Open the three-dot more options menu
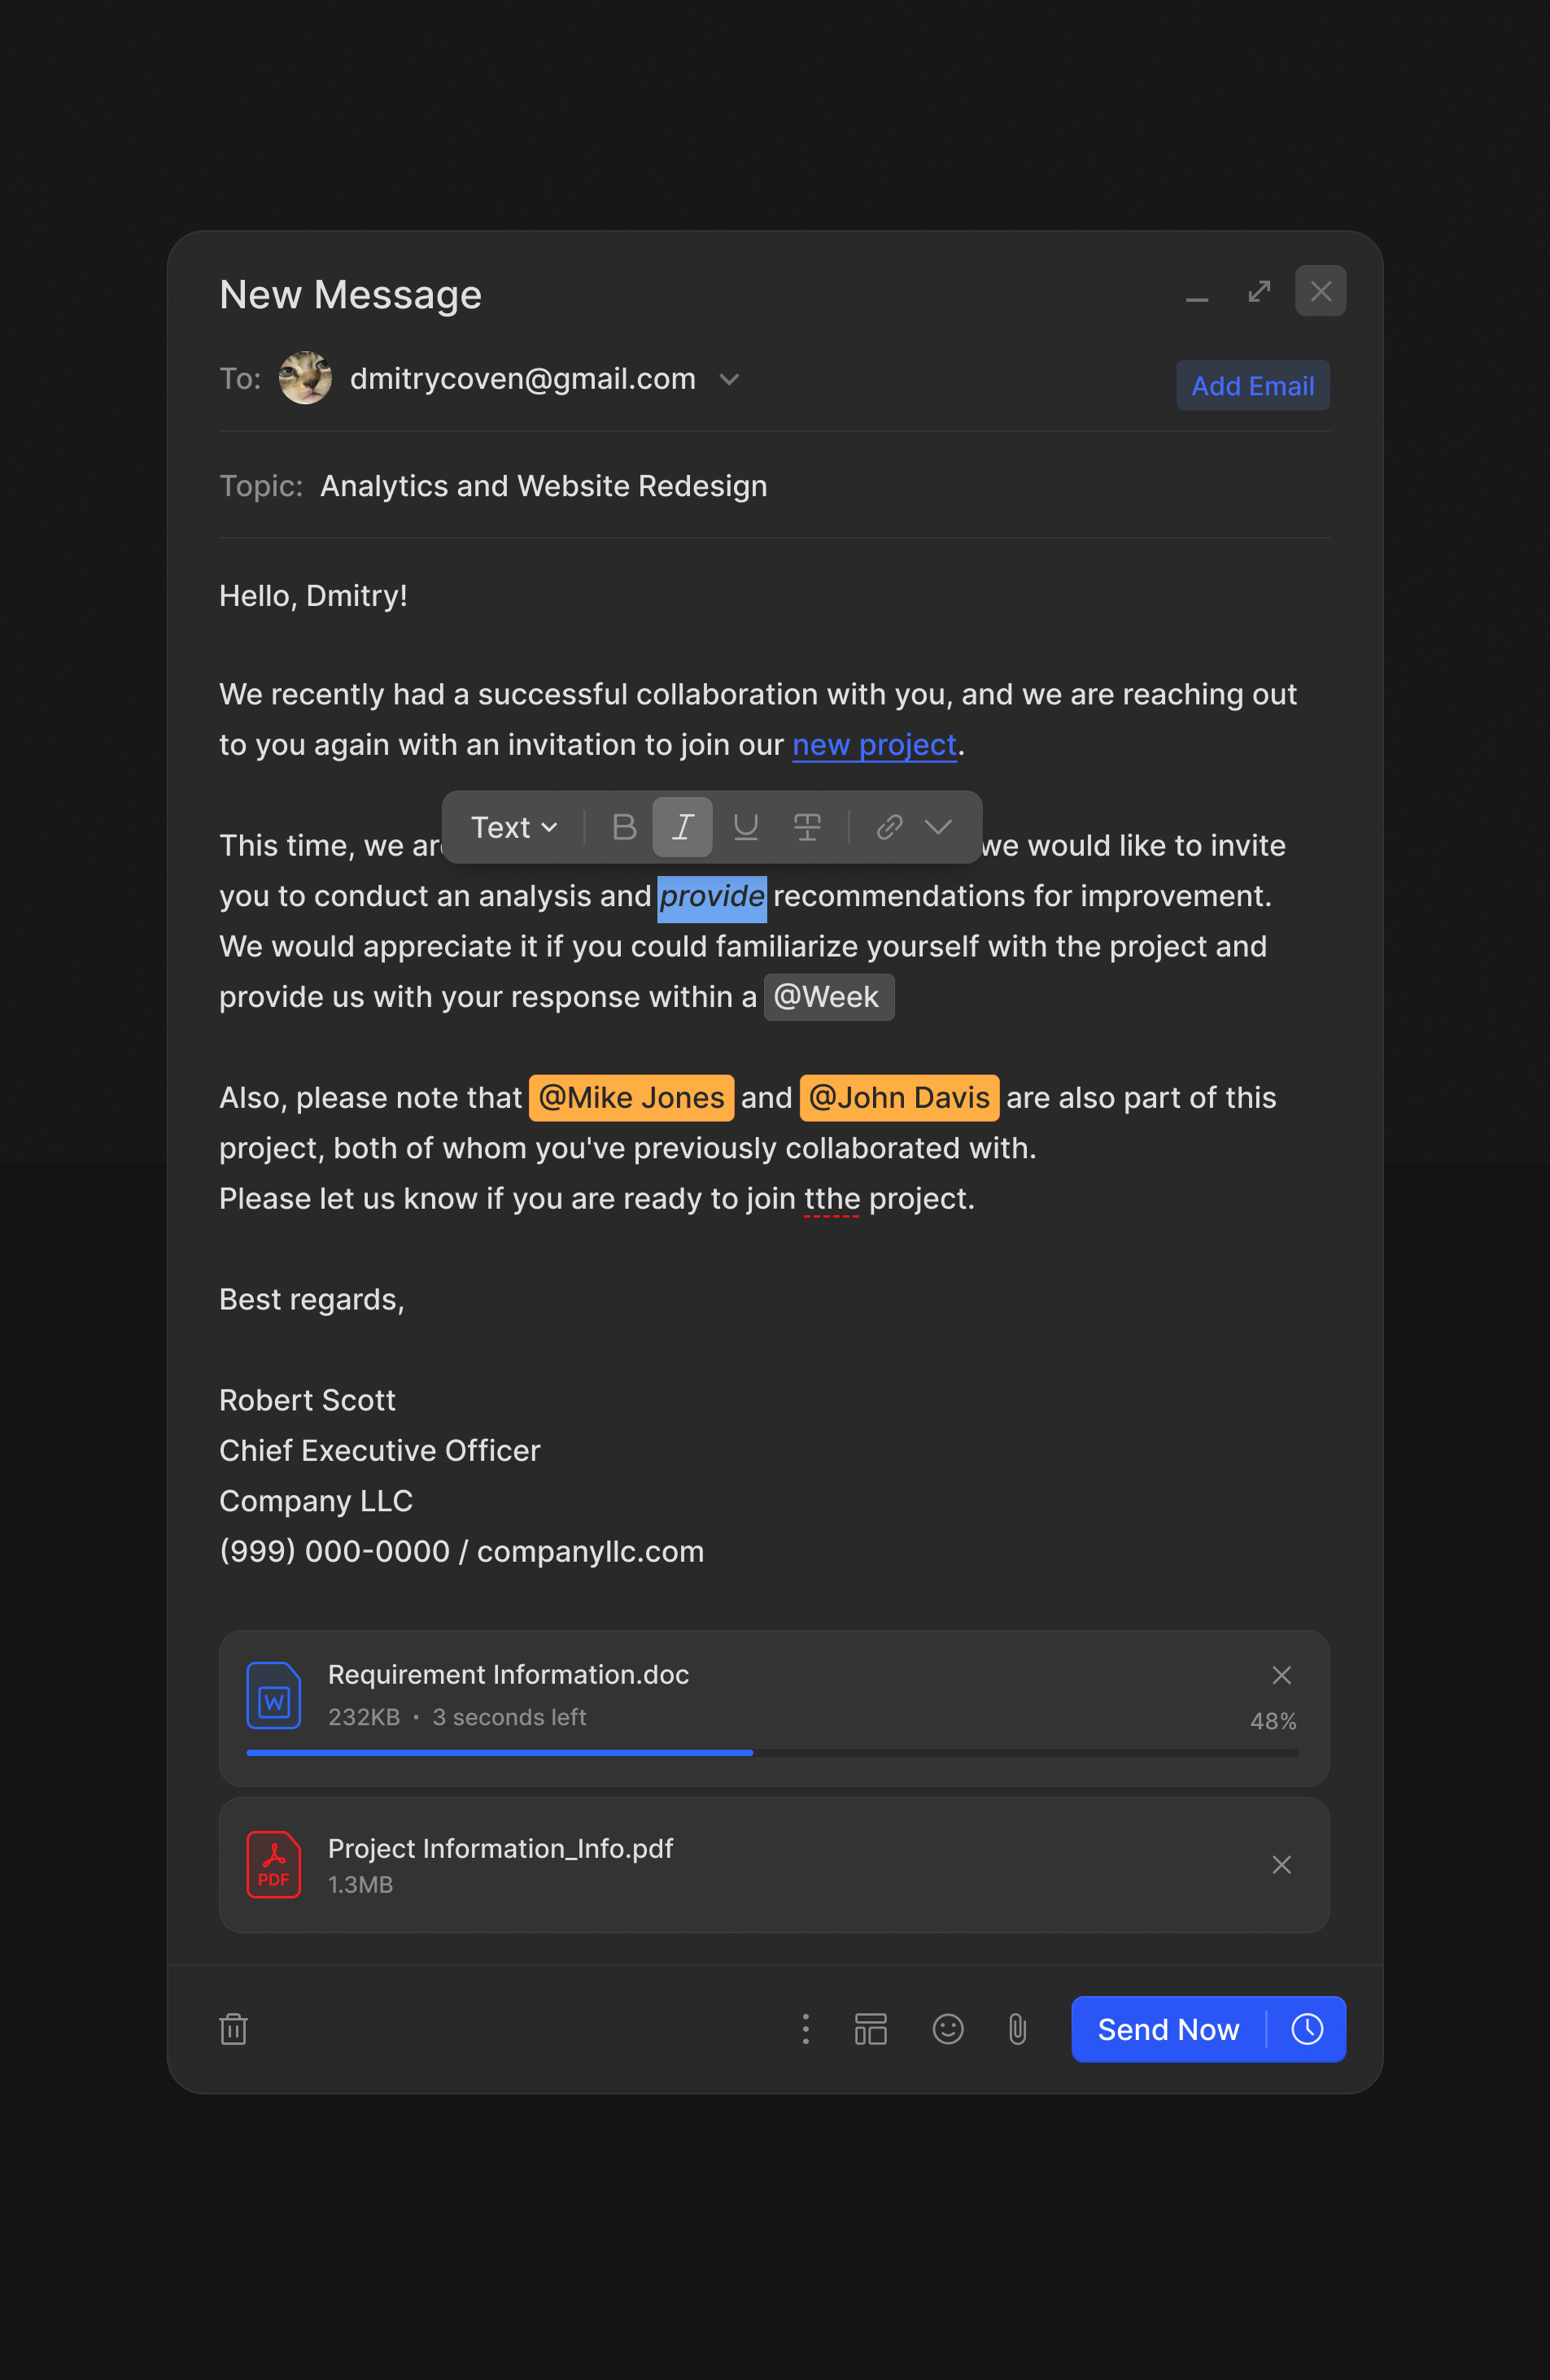This screenshot has height=2380, width=1550. coord(806,2029)
